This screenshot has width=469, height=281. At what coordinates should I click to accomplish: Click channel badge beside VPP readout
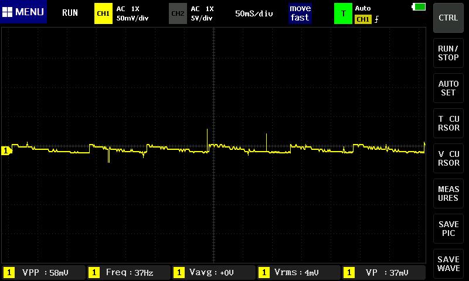(9, 272)
